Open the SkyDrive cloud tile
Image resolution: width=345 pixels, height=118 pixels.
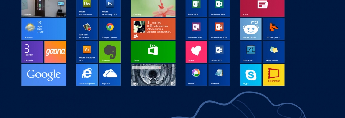pos(110,75)
